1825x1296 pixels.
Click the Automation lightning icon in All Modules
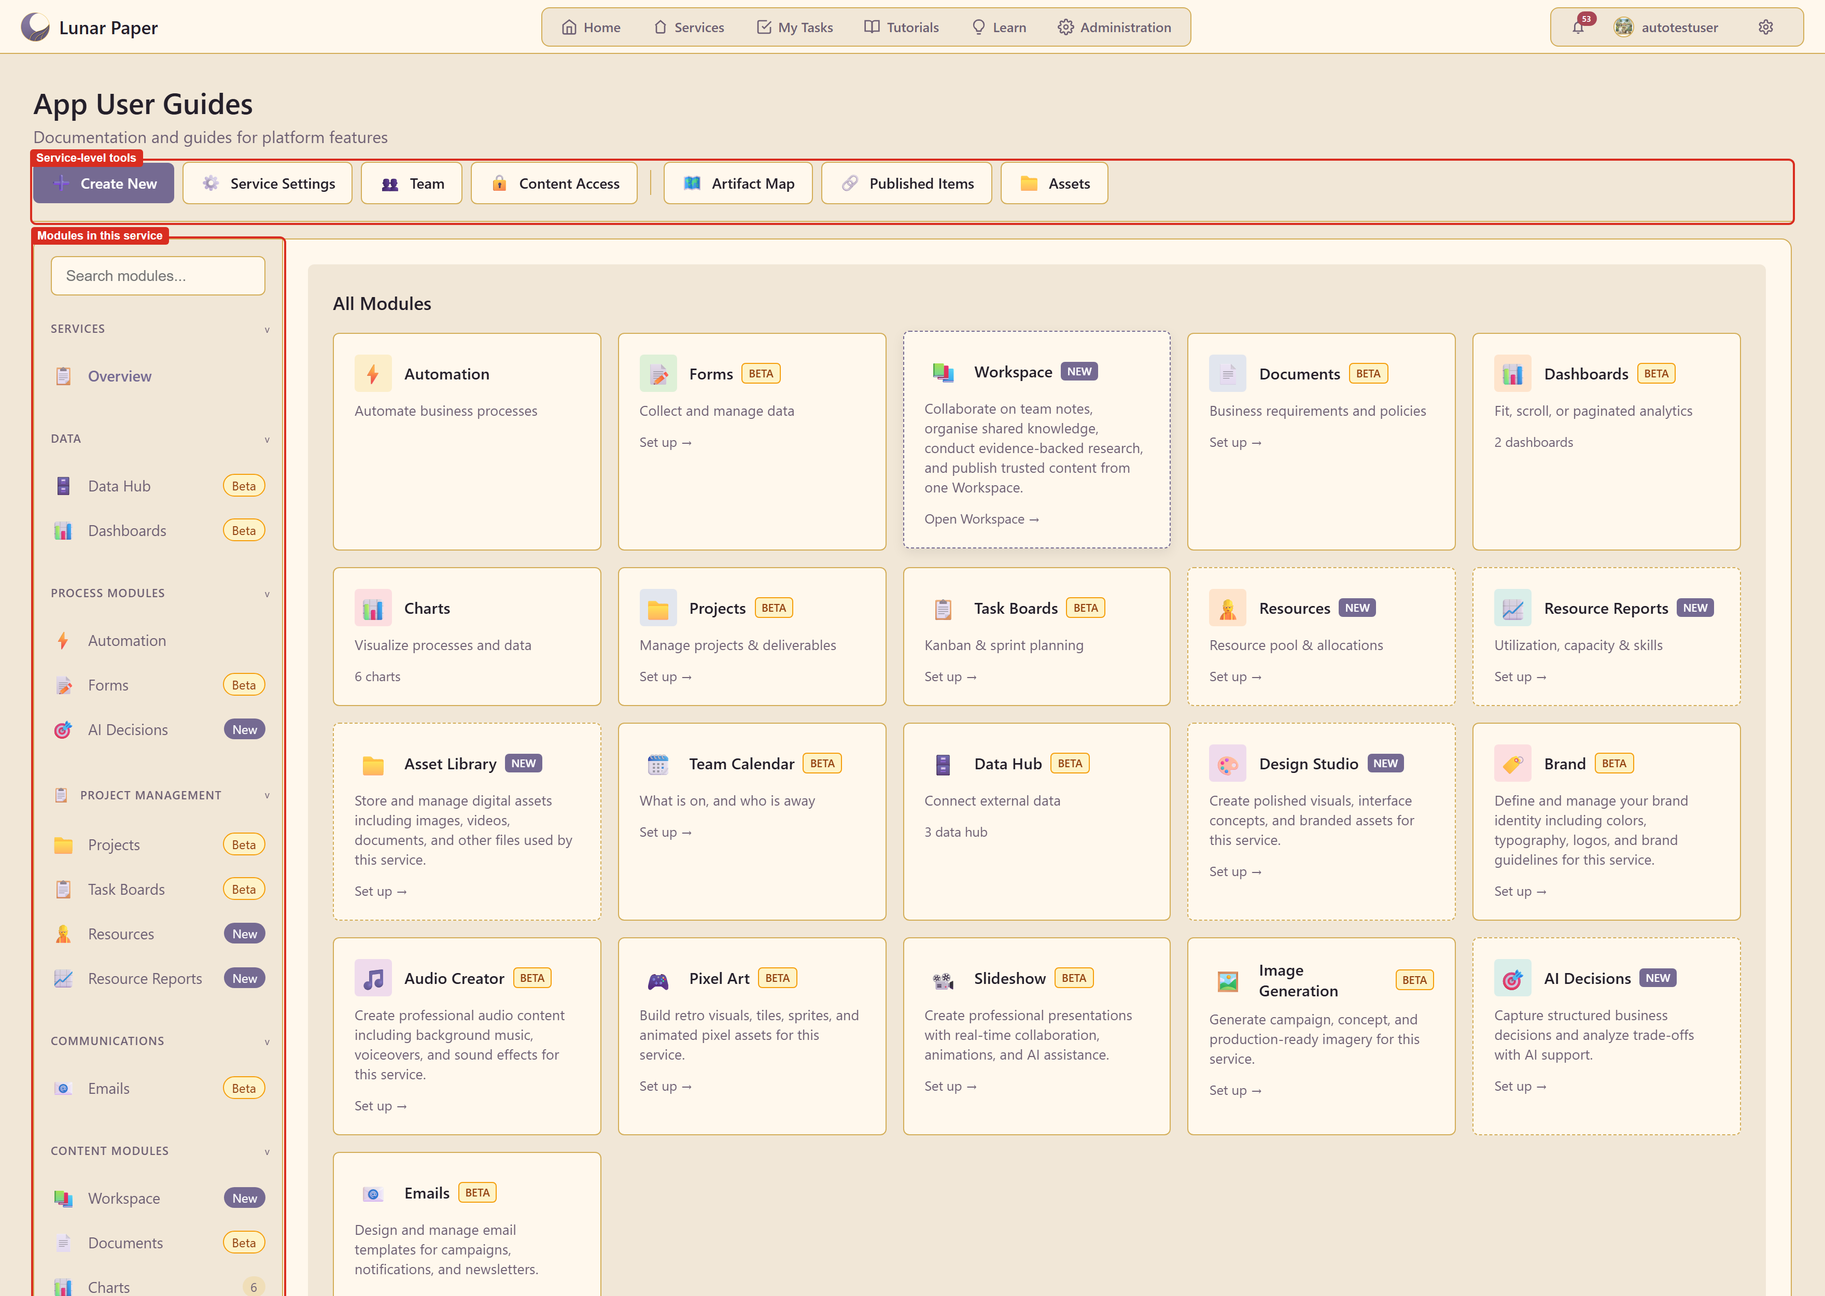373,373
